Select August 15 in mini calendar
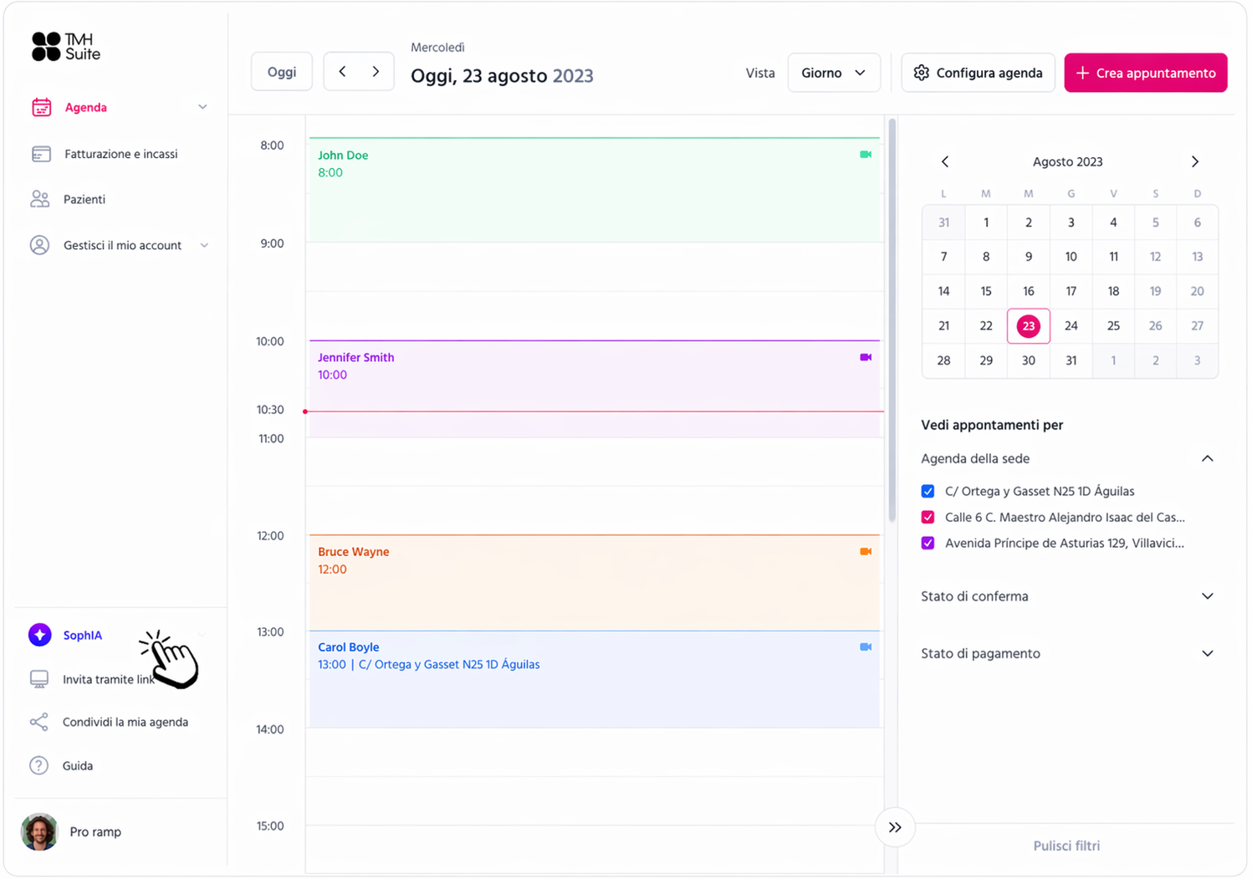1252x879 pixels. [x=986, y=291]
